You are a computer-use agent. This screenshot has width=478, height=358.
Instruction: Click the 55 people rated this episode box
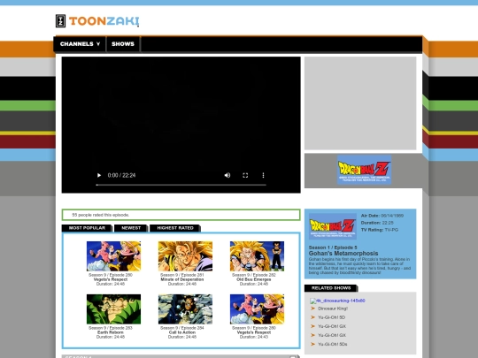[x=181, y=215]
